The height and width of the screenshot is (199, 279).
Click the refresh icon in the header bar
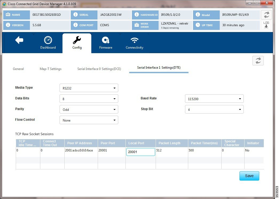coord(266,15)
